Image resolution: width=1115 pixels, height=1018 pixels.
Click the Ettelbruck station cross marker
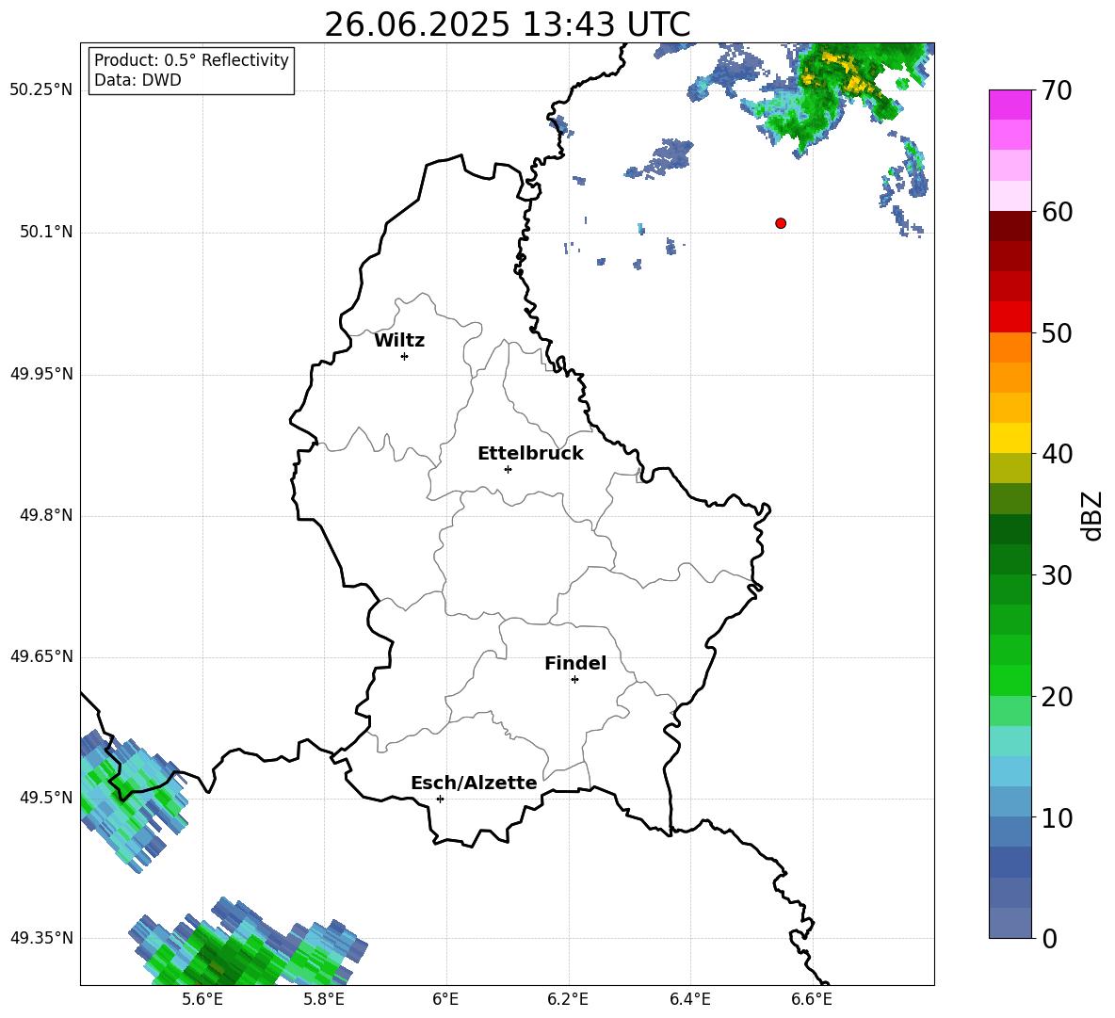click(x=508, y=469)
